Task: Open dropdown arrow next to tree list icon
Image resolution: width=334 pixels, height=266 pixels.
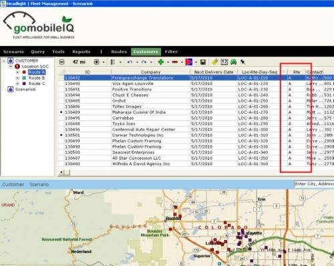Action: [x=120, y=62]
